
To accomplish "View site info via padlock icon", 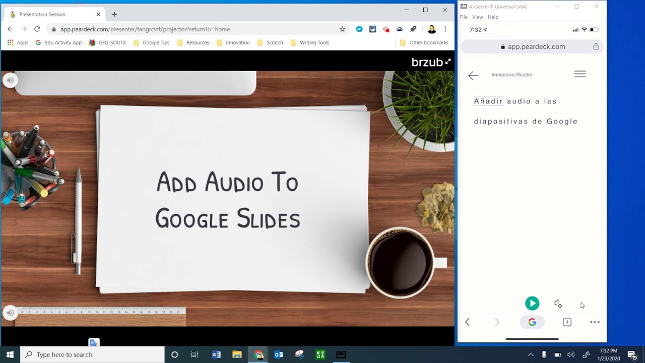I will (x=54, y=29).
